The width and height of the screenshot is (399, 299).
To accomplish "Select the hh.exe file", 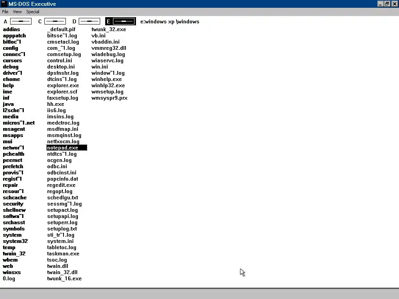I will click(x=56, y=104).
